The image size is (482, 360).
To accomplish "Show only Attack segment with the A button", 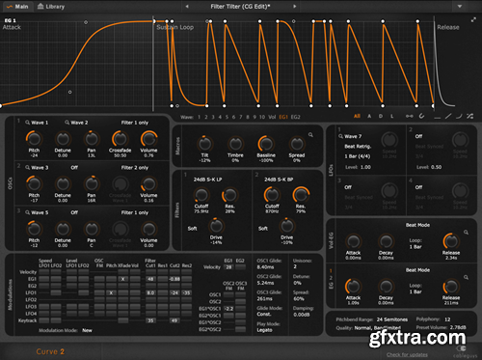I will pos(369,116).
